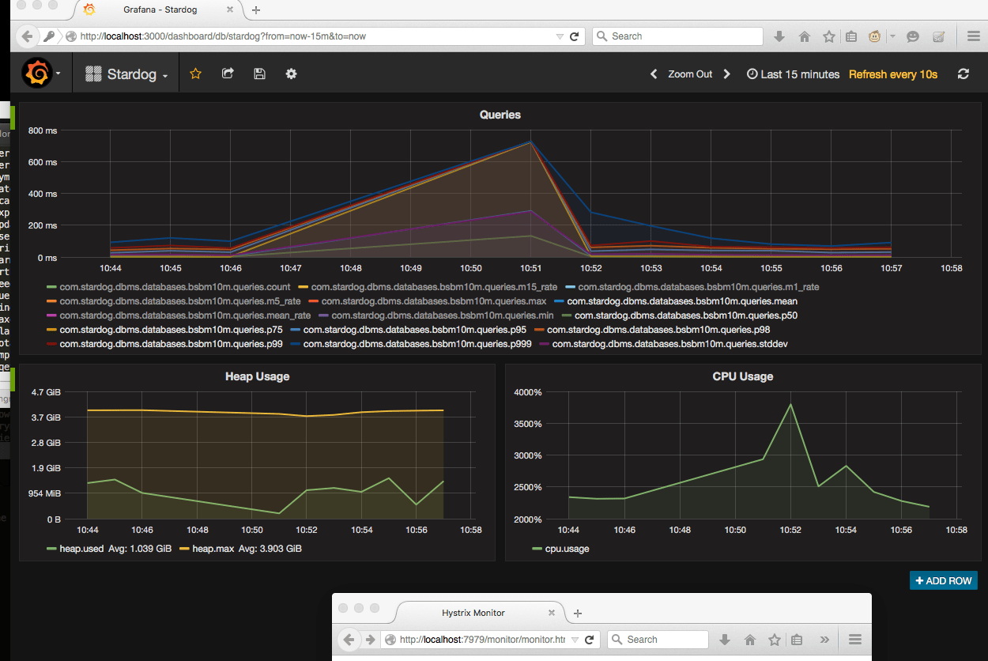Click the Greasemonkey monkey icon
This screenshot has height=661, width=988.
coord(876,36)
